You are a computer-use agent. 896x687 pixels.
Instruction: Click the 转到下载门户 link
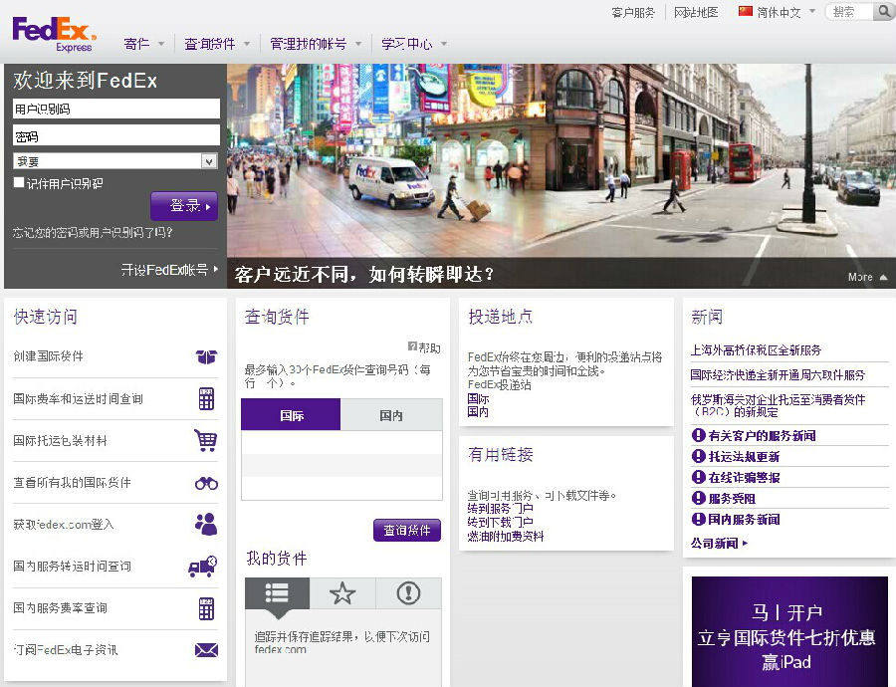click(500, 522)
